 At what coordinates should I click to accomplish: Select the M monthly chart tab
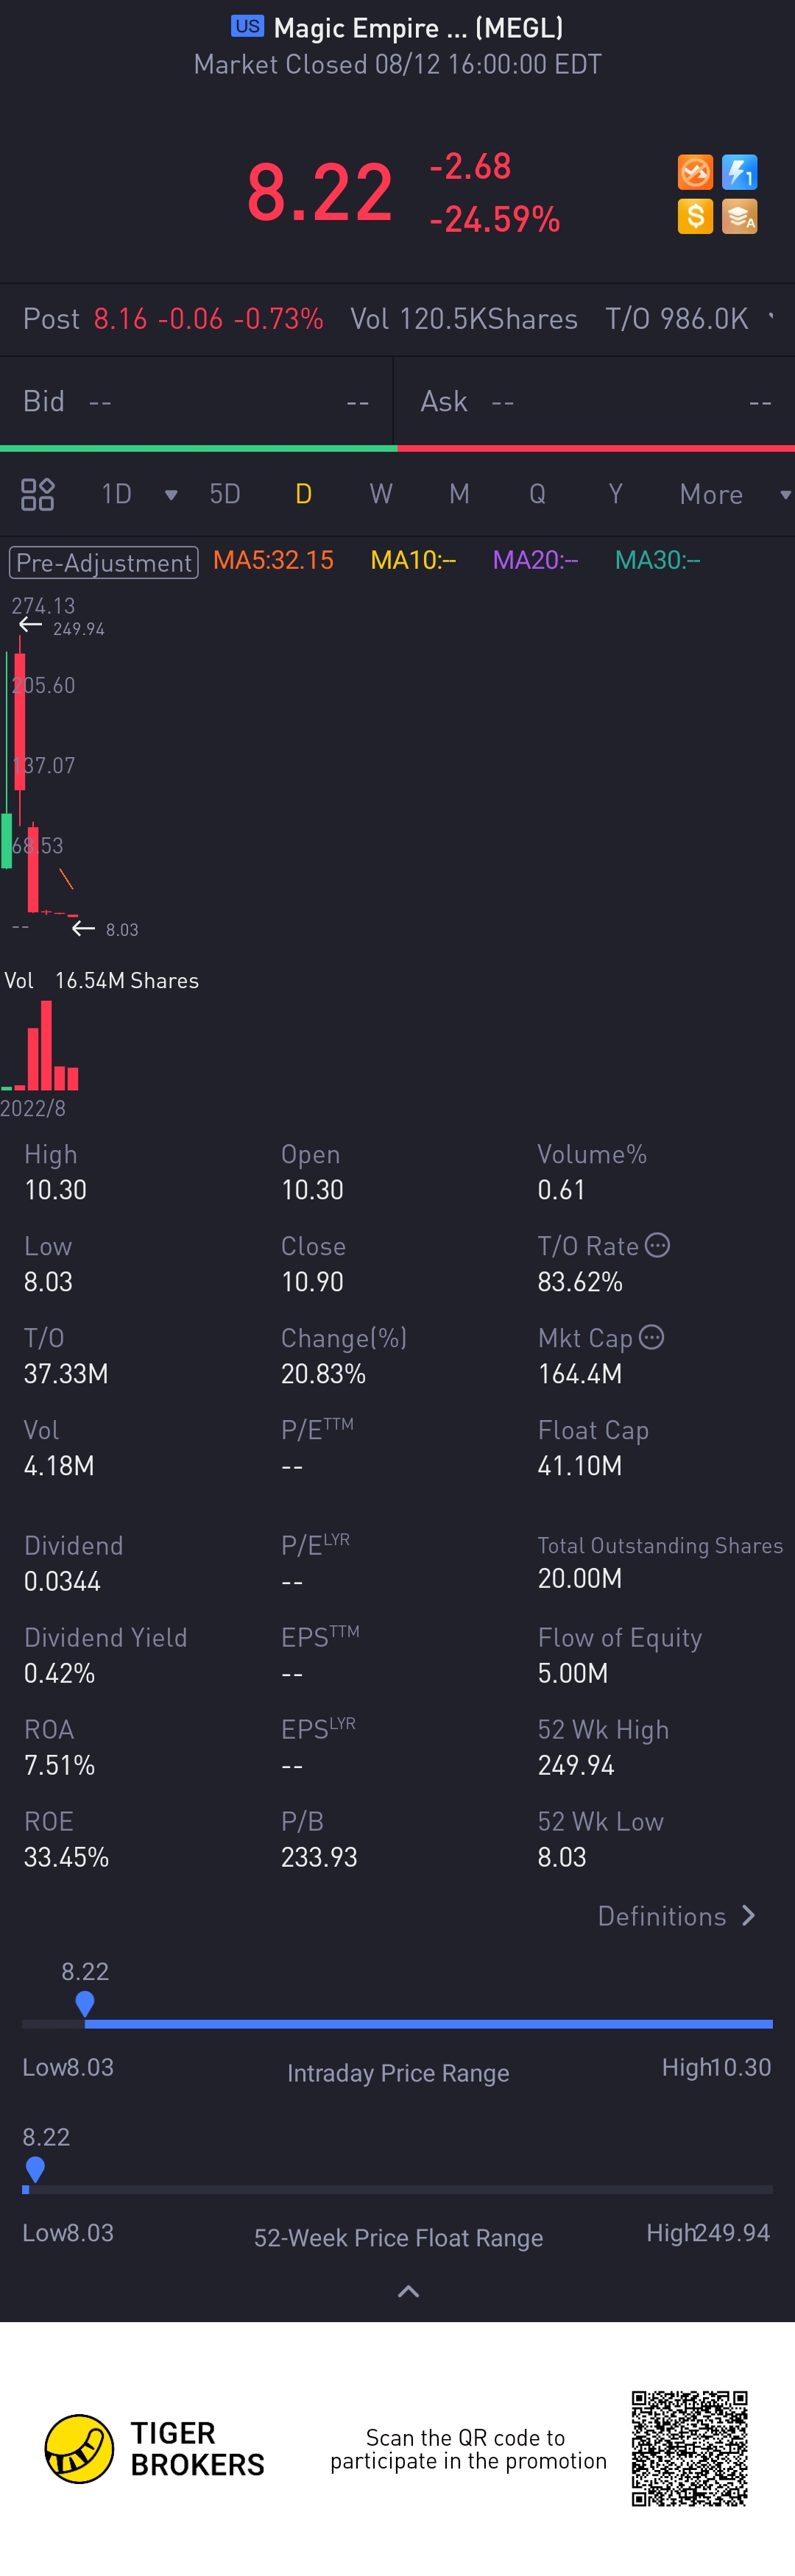point(459,494)
